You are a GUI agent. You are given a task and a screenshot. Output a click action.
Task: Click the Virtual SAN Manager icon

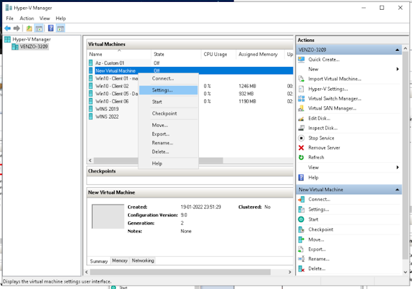click(301, 108)
